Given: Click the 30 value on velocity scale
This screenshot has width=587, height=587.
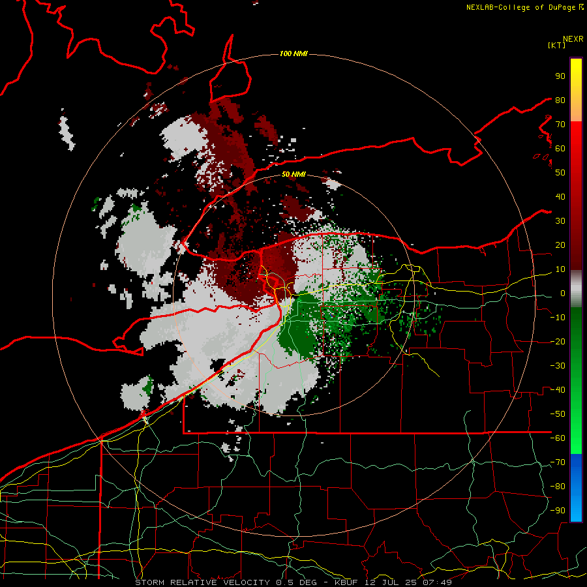Looking at the screenshot, I should pyautogui.click(x=560, y=221).
